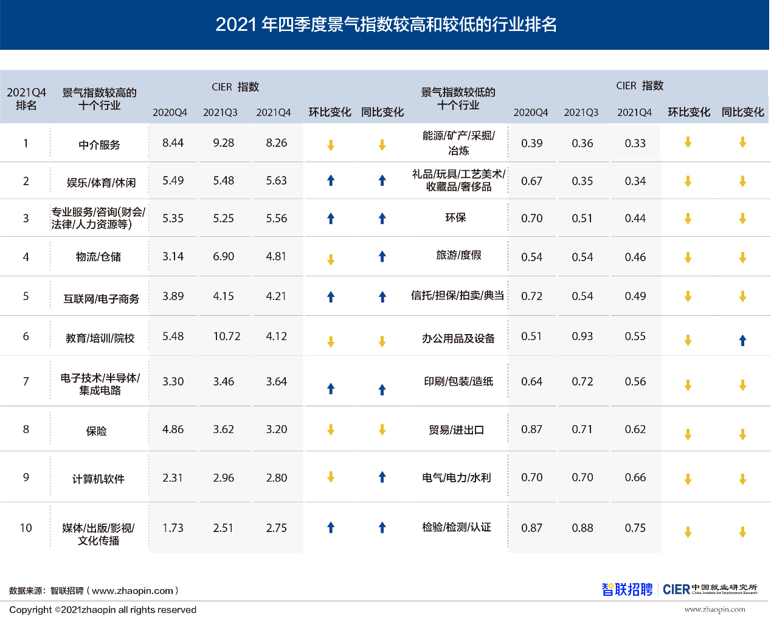Click 互联网/电子商务 环比变化 up arrow

331,297
